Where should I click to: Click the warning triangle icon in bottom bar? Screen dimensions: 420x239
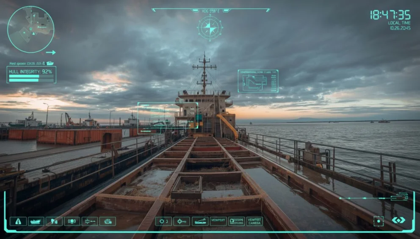pyautogui.click(x=18, y=221)
